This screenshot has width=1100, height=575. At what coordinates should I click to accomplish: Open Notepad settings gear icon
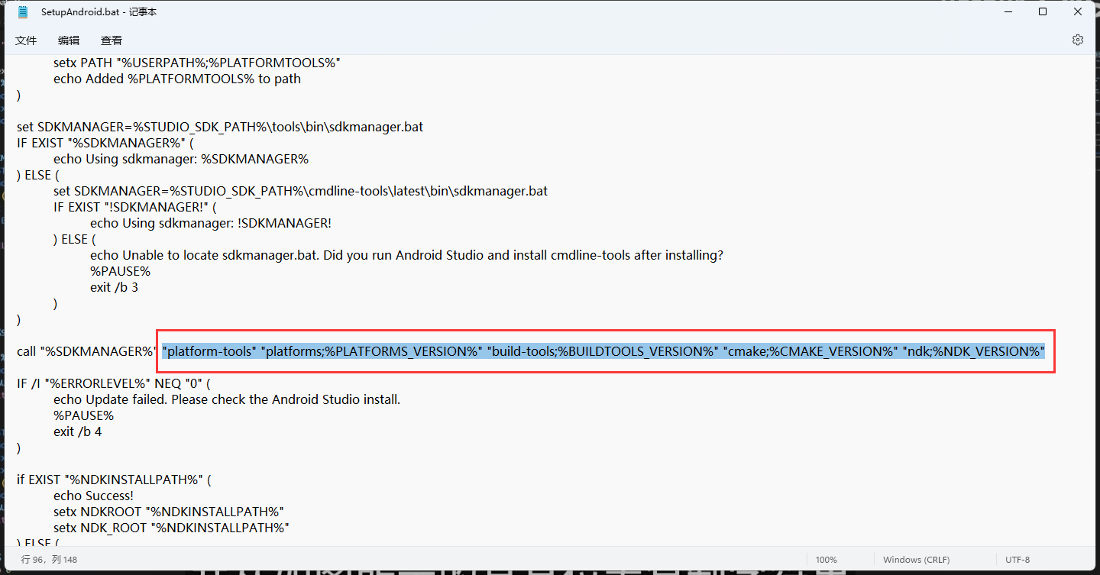coord(1078,40)
